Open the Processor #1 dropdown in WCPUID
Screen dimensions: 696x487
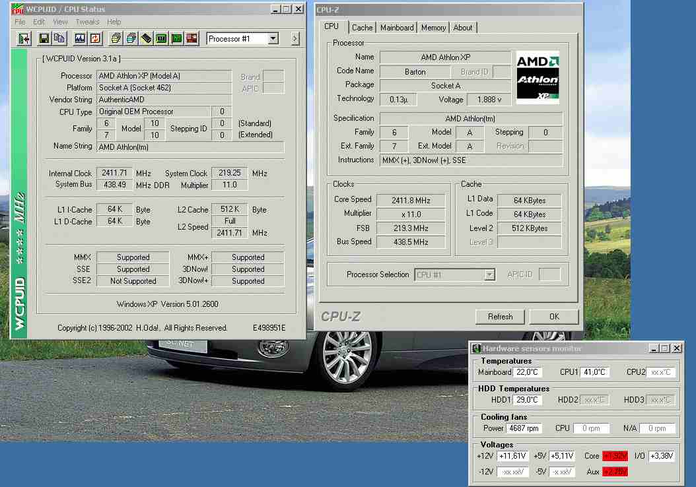[273, 39]
